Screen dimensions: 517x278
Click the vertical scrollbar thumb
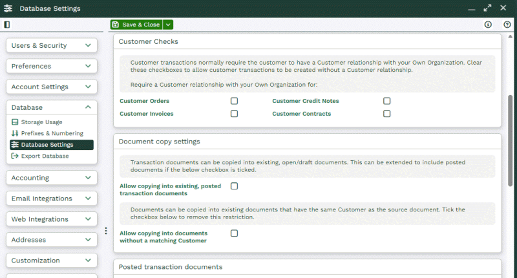(510, 140)
